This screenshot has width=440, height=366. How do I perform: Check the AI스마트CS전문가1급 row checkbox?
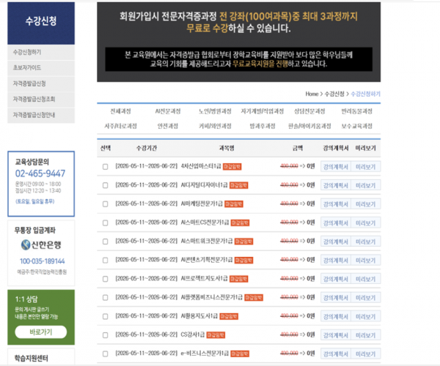pos(105,223)
